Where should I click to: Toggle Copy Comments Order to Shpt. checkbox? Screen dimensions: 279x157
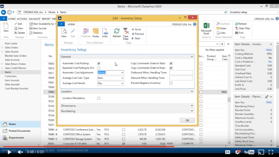click(171, 63)
